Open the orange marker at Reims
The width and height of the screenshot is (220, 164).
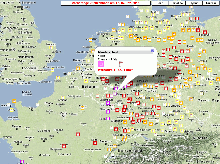click(82, 108)
